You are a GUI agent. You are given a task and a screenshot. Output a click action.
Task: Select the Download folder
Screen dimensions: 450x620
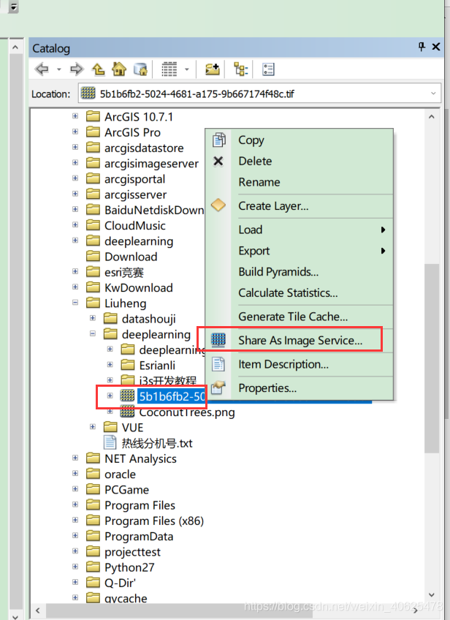(131, 257)
